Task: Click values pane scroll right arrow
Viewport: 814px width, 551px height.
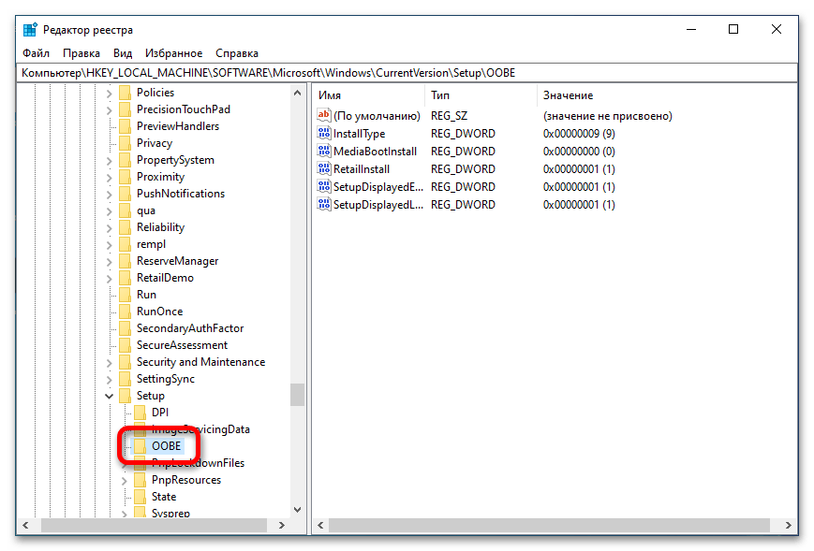Action: click(x=789, y=525)
